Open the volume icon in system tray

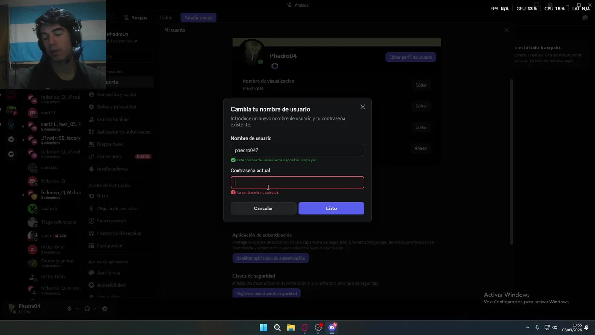point(555,328)
